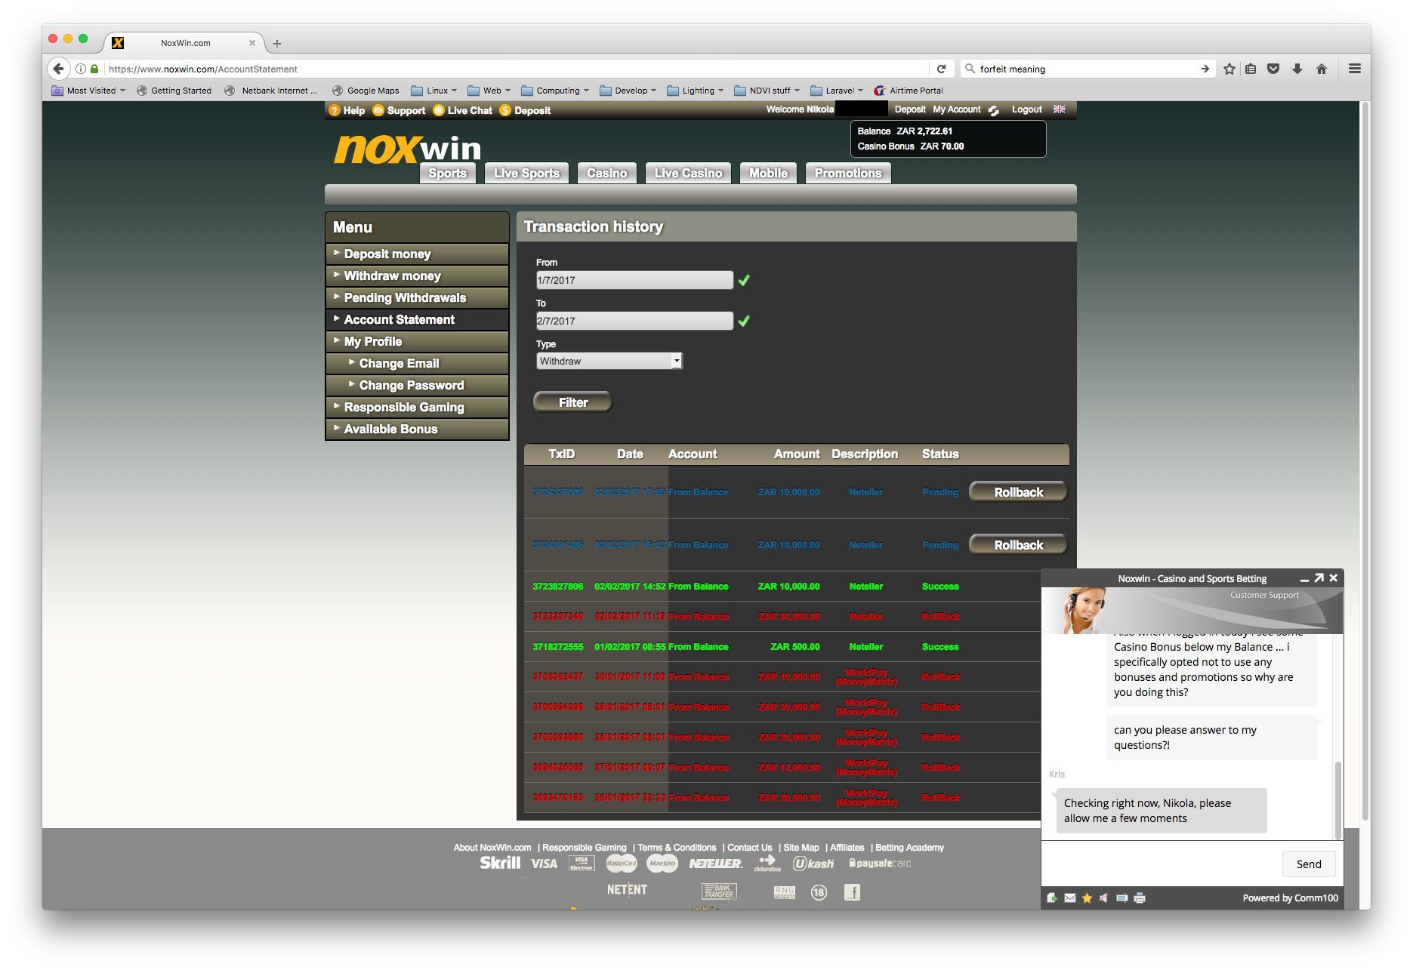This screenshot has width=1413, height=970.
Task: Expand the Develop bookmarks folder
Action: (x=628, y=91)
